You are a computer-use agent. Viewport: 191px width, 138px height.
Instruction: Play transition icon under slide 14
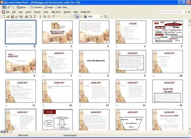point(117,105)
